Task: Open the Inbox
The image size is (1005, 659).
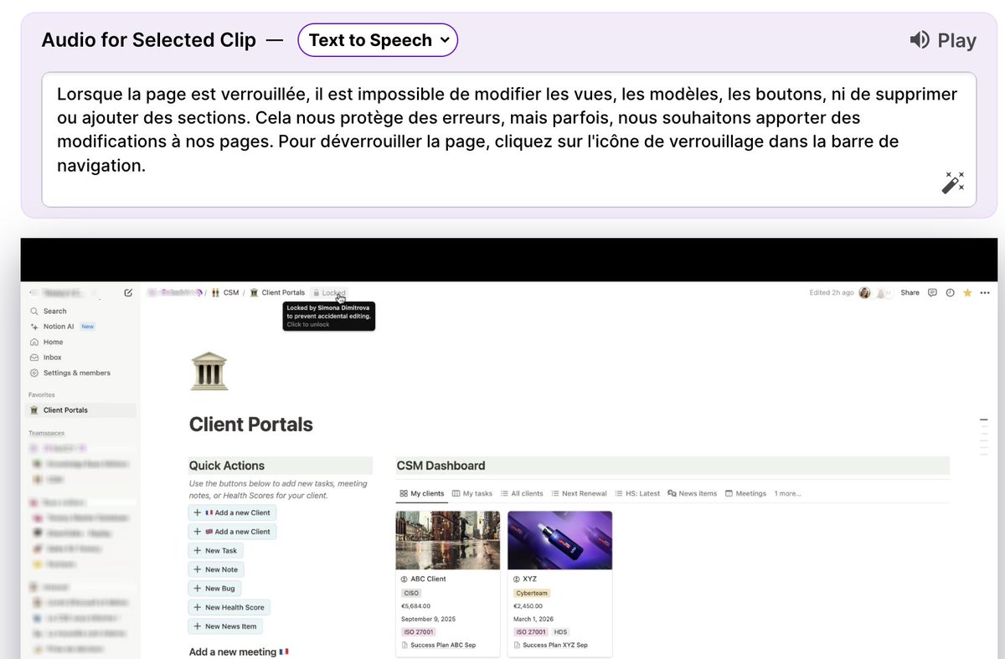Action: (x=51, y=357)
